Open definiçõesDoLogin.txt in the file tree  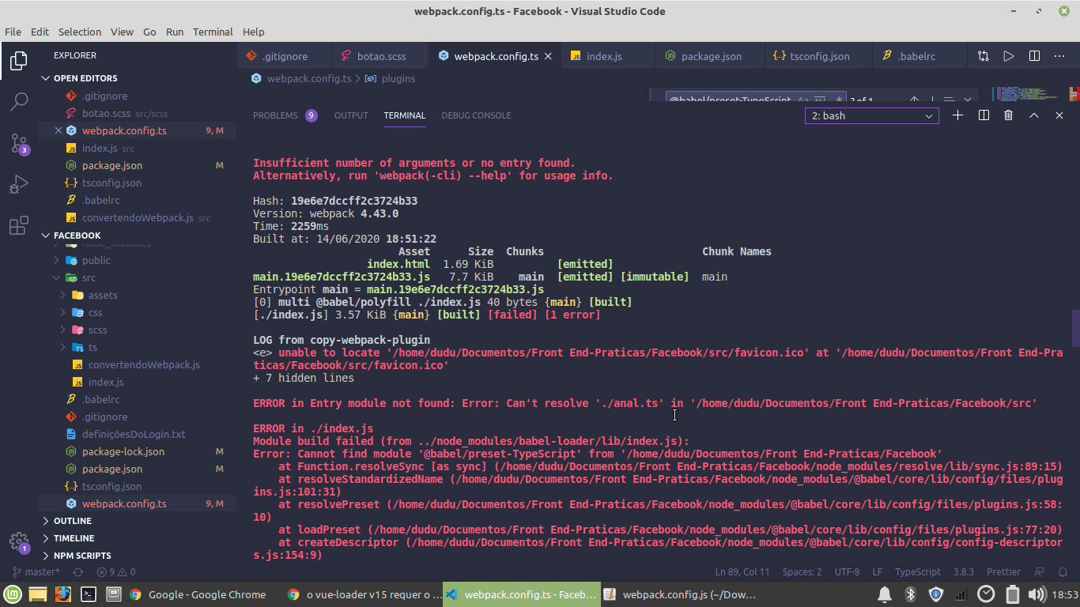point(134,434)
